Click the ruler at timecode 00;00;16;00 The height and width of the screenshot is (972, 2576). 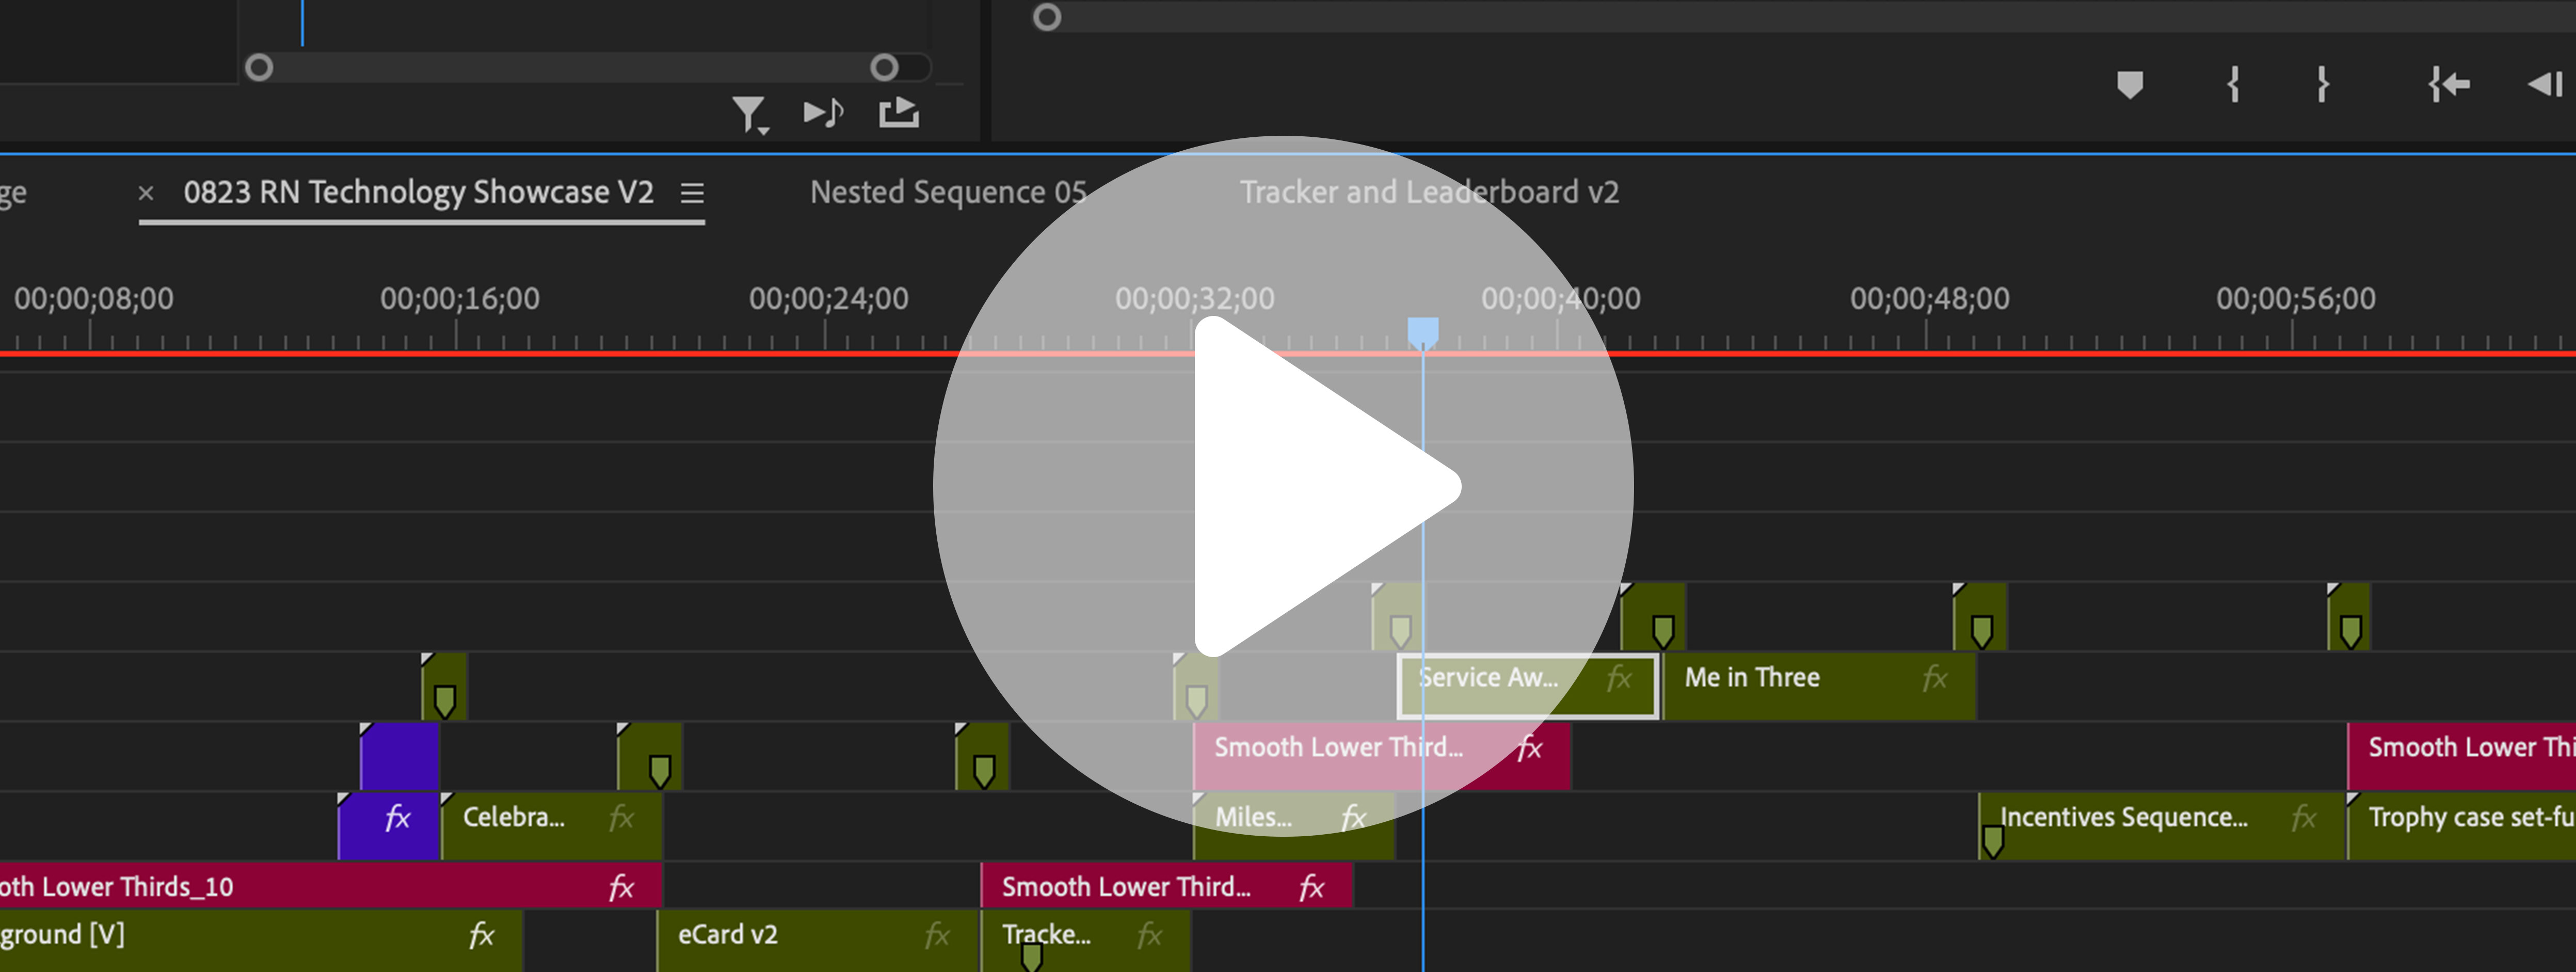459,298
